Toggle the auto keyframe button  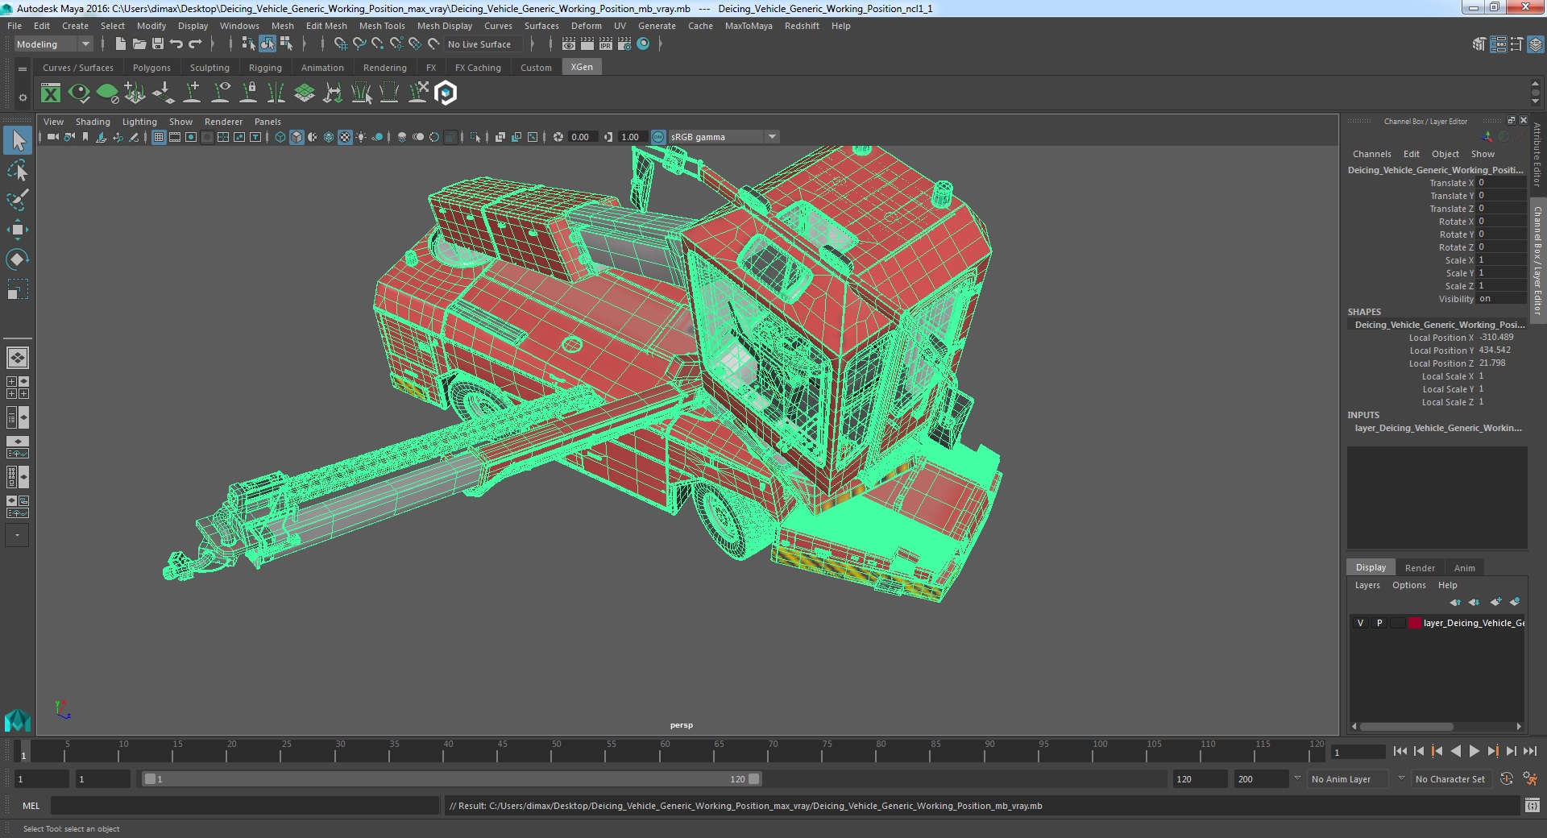point(1506,779)
